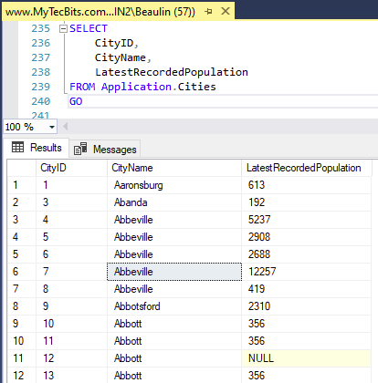Screen dimensions: 378x383
Task: Select the NULL population cell
Action: [307, 358]
